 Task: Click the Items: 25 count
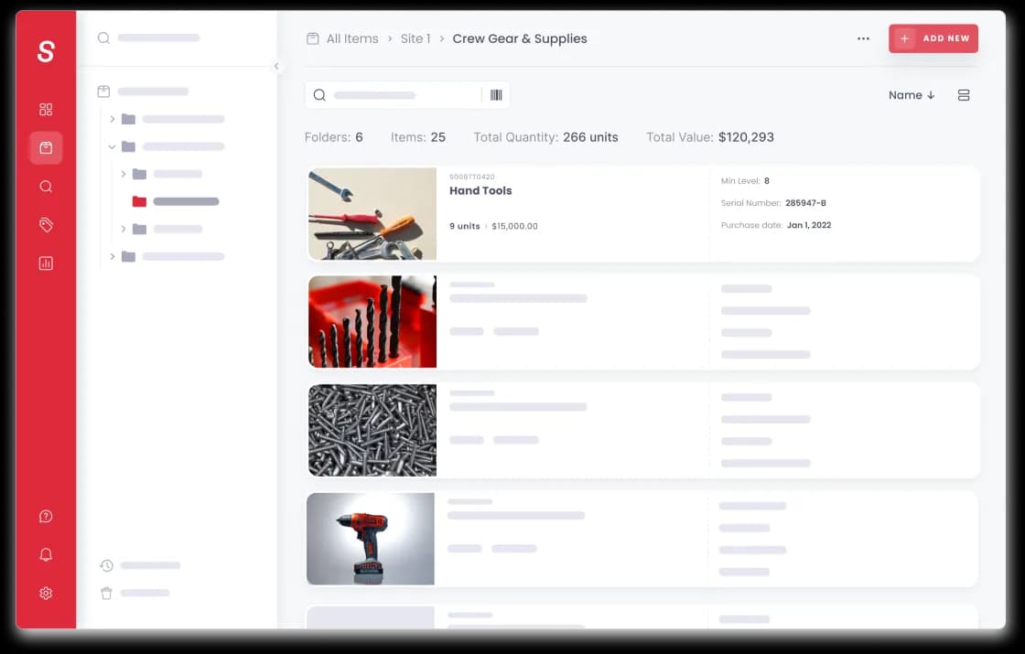pos(418,137)
